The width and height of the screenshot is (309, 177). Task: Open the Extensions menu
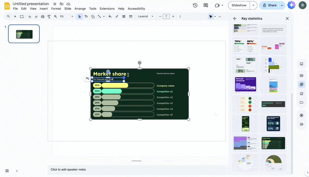[x=107, y=9]
